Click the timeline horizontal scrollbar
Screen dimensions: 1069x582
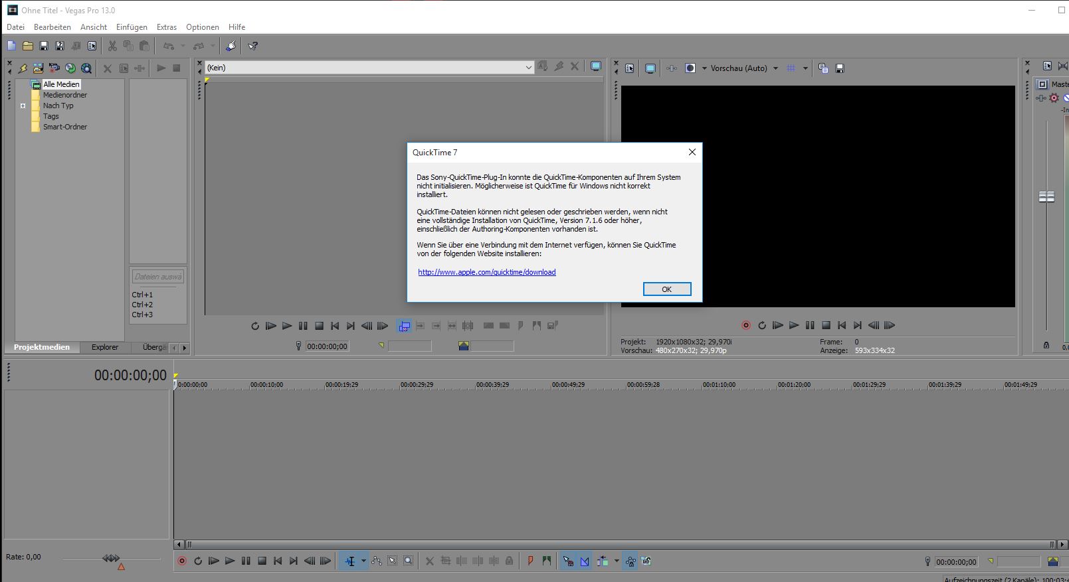621,544
